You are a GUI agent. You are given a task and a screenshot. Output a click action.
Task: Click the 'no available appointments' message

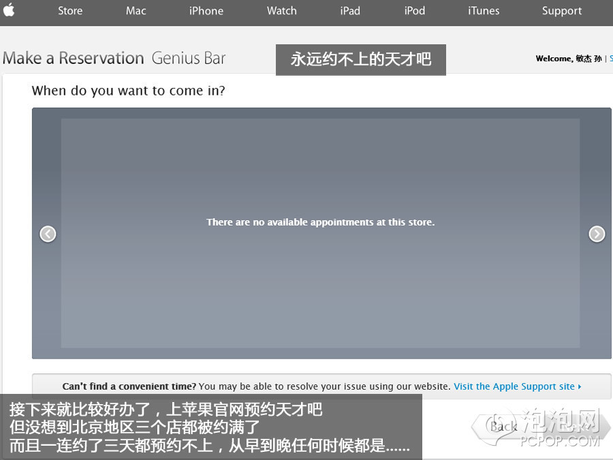point(321,222)
